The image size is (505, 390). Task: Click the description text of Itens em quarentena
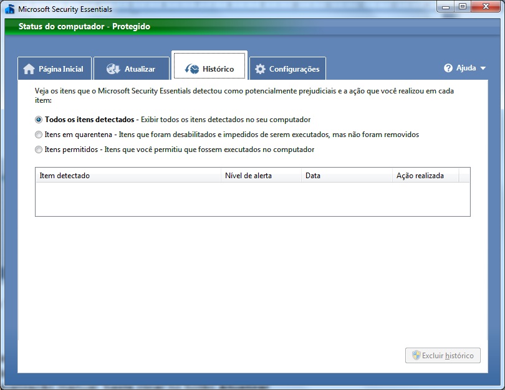269,135
